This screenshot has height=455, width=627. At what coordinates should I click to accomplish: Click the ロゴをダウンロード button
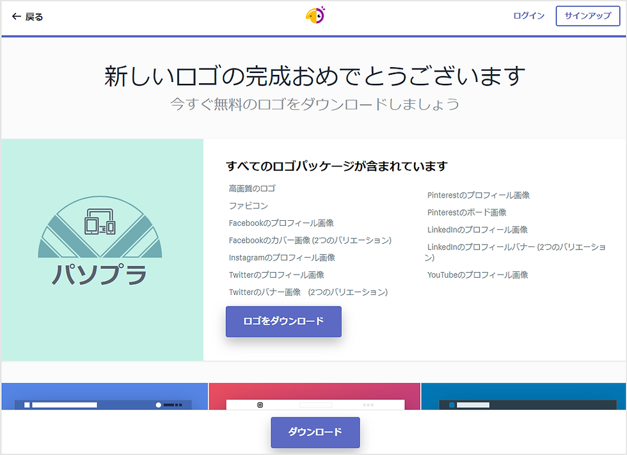click(x=283, y=321)
